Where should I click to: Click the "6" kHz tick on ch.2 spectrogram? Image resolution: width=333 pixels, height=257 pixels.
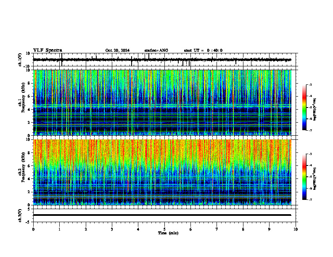[29, 166]
